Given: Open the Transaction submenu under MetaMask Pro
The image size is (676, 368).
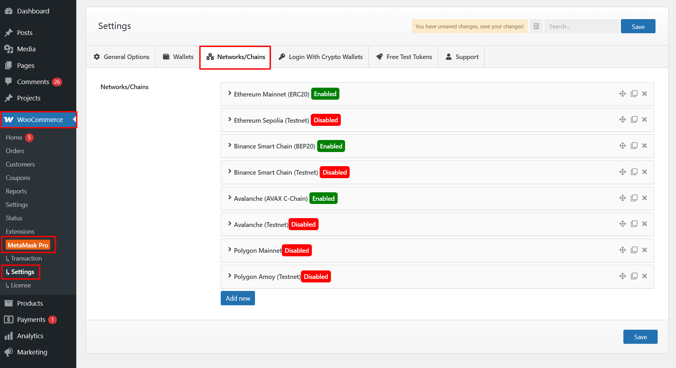Looking at the screenshot, I should coord(26,258).
